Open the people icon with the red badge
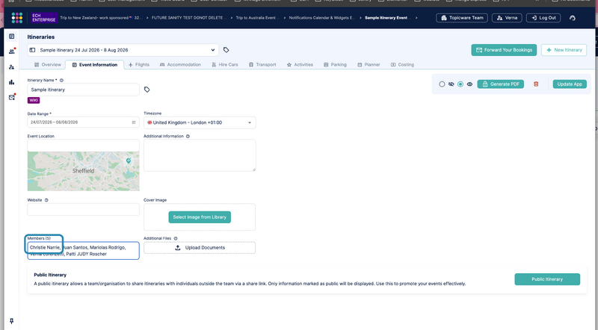The image size is (598, 330). [12, 51]
